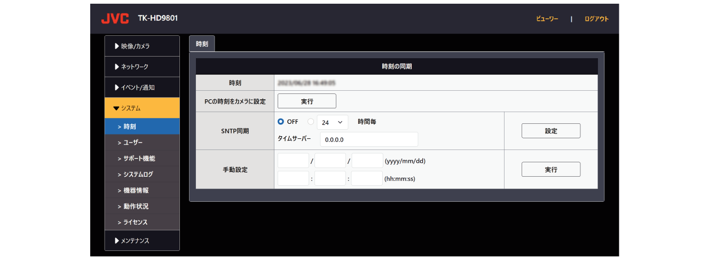This screenshot has height=260, width=709.
Task: Expand the メンテナンス menu section
Action: (142, 240)
